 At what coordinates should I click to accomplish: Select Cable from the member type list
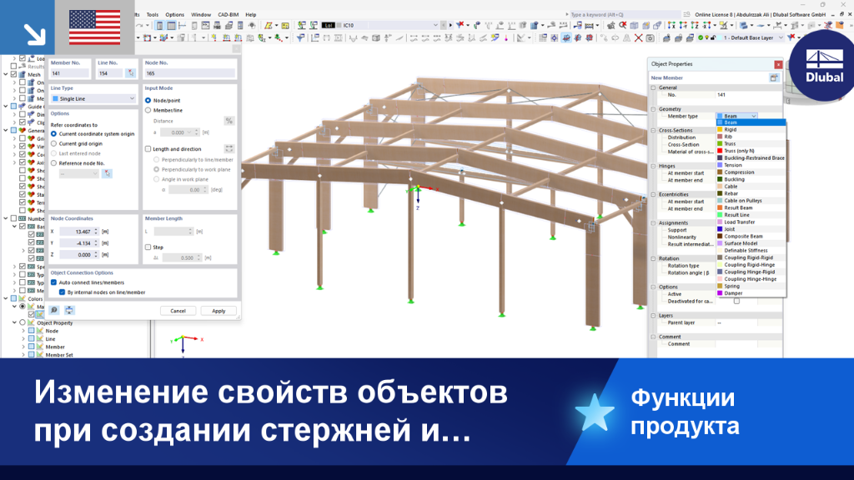pos(731,186)
